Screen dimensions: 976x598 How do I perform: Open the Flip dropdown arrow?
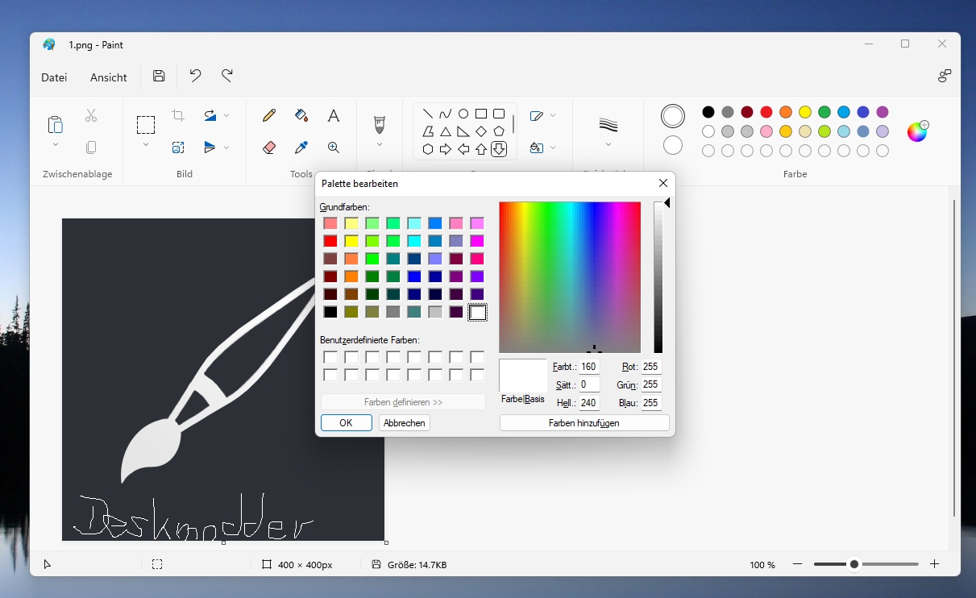pos(226,147)
